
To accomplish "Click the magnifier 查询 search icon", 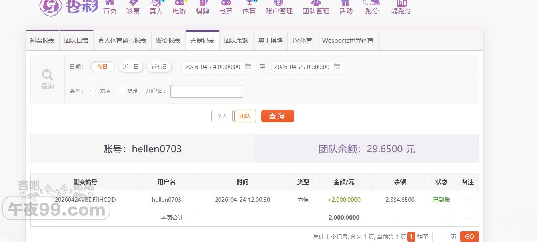I will coord(48,79).
